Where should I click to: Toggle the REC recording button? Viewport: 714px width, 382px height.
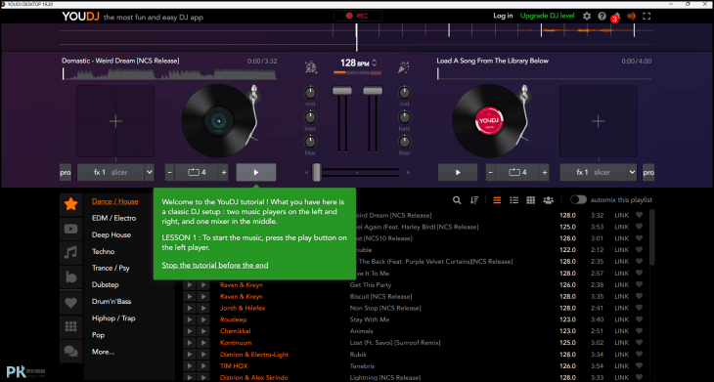click(357, 16)
